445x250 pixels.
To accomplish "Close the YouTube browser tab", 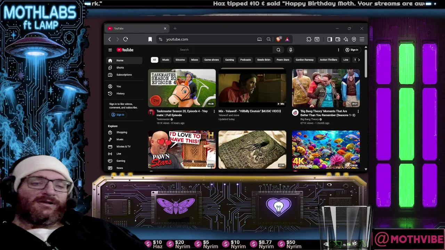I will pos(165,28).
